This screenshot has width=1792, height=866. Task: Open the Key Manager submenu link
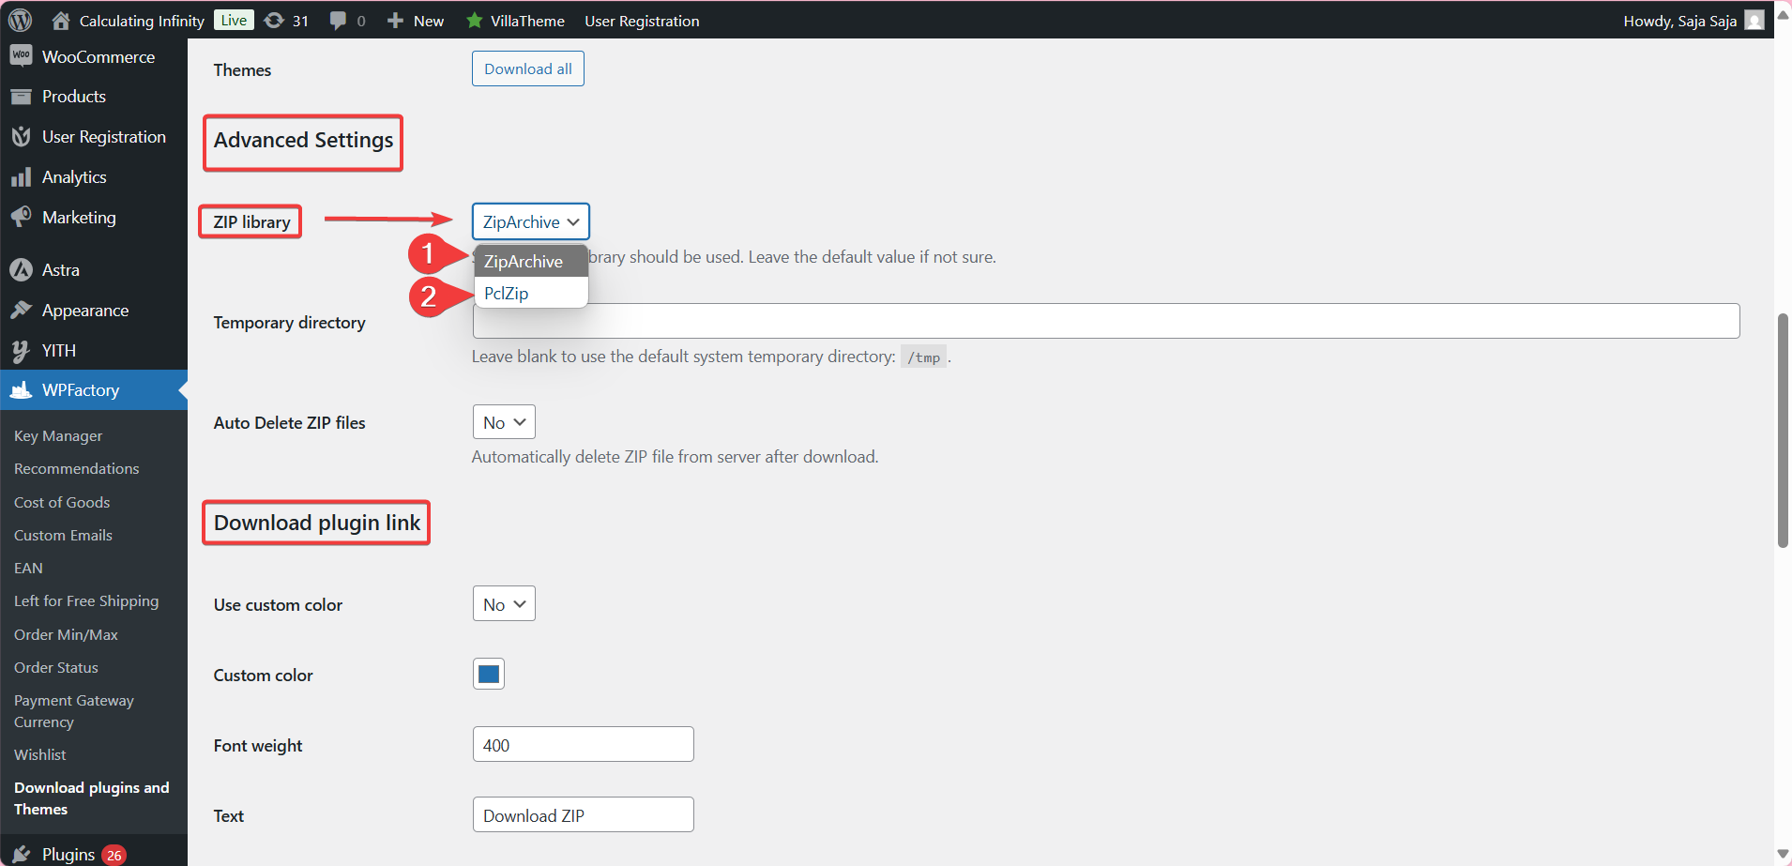tap(58, 435)
